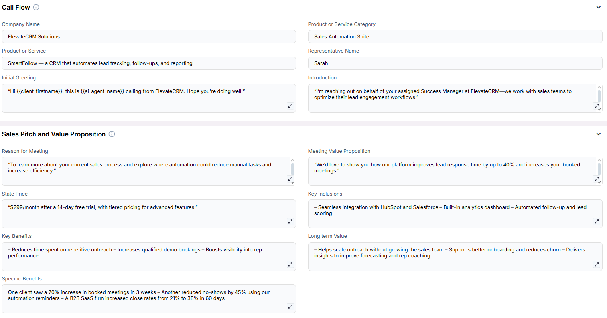Expand the Initial Greeting text box

[x=290, y=106]
